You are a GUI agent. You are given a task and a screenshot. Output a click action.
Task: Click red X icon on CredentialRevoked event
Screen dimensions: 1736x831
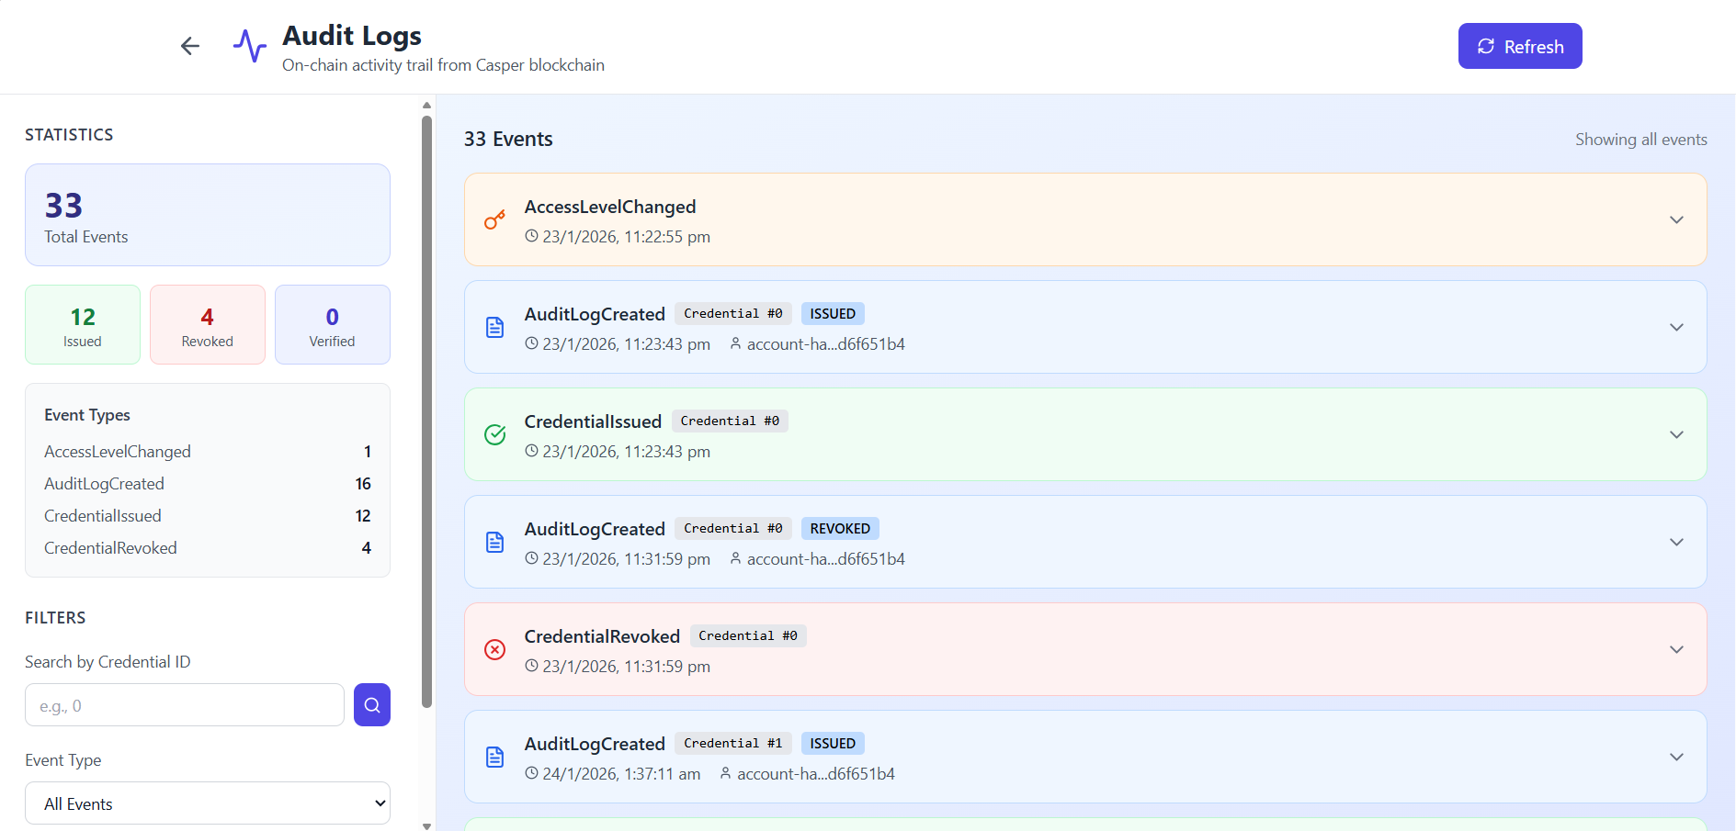click(494, 650)
